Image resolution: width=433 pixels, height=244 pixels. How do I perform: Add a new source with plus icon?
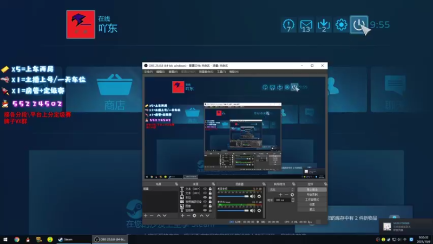tap(182, 215)
